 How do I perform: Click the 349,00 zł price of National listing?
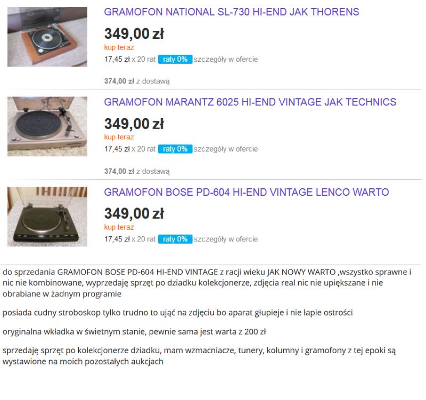point(134,34)
